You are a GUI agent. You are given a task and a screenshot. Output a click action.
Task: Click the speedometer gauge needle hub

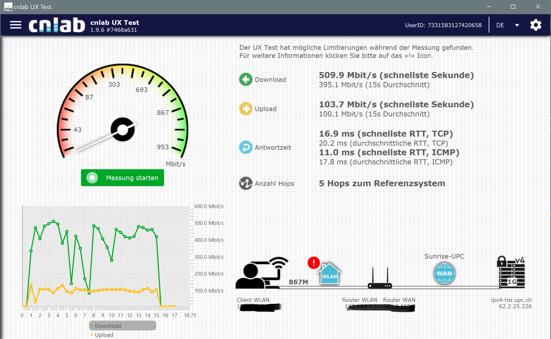(123, 129)
